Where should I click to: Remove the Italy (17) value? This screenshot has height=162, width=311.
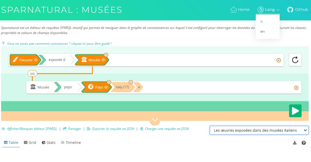131,82
